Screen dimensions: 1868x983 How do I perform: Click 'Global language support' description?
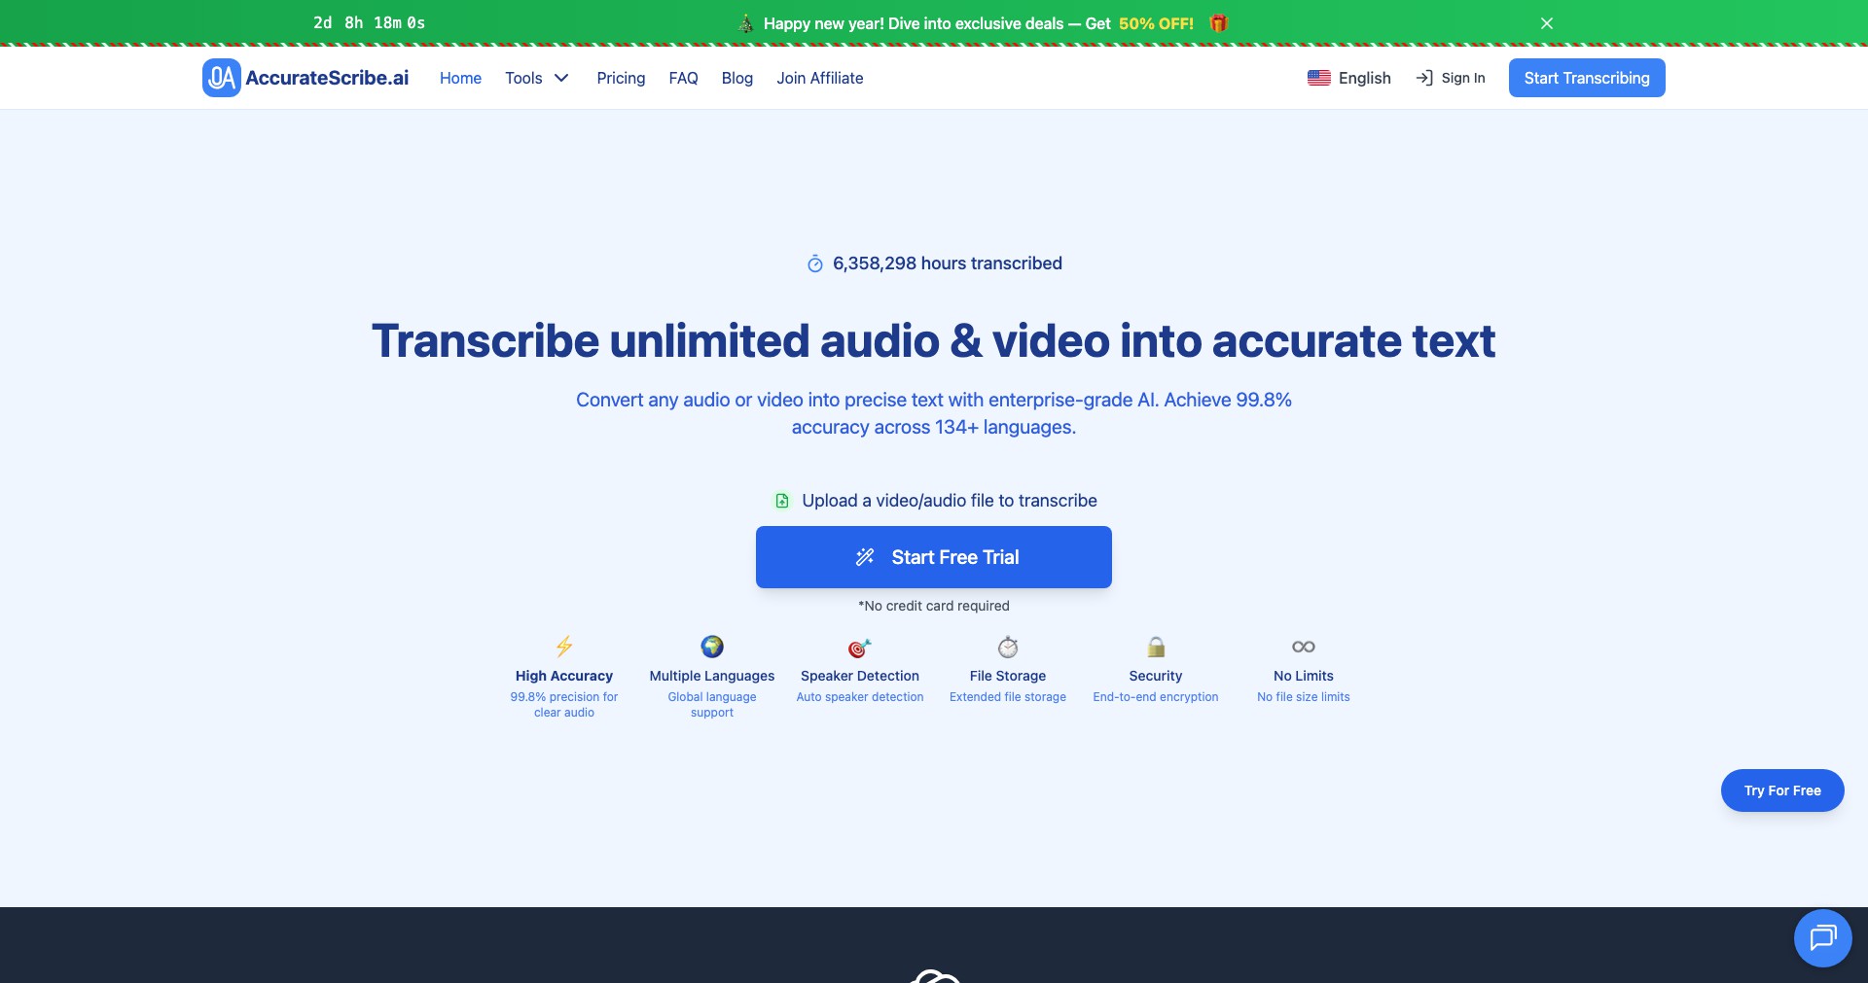(712, 705)
